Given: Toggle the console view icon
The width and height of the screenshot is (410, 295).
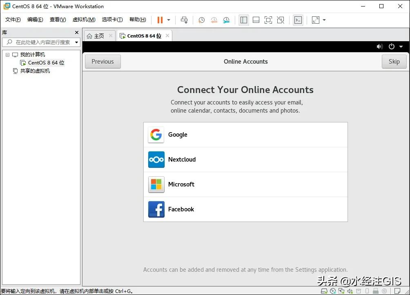Looking at the screenshot, I should (x=298, y=20).
